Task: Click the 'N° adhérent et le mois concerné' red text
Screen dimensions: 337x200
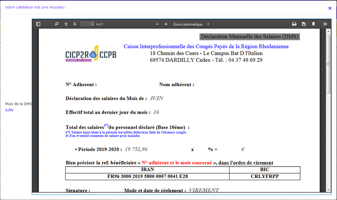Action: [177, 163]
